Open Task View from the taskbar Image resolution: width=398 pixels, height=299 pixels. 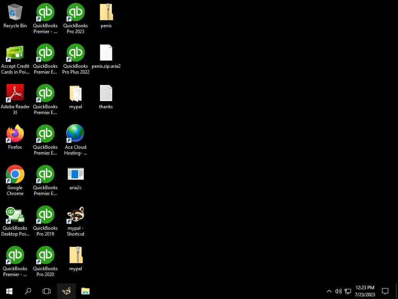47,291
